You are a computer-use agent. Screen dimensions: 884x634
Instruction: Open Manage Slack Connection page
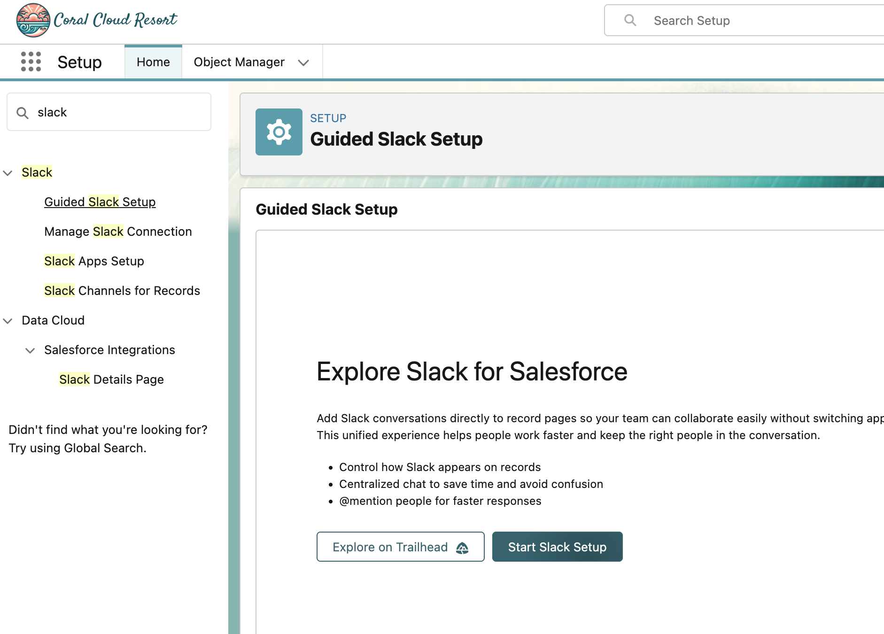(118, 232)
